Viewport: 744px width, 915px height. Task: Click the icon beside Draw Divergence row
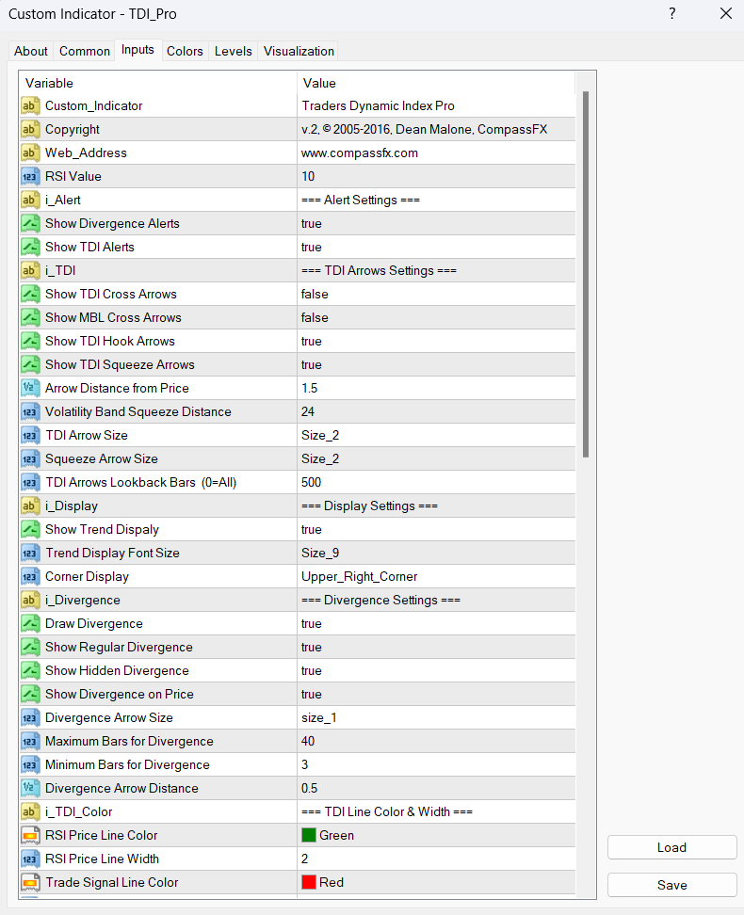30,623
